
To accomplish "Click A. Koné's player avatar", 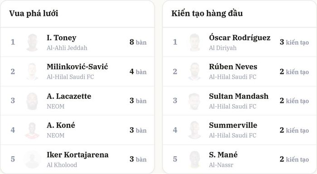I will [x=32, y=130].
